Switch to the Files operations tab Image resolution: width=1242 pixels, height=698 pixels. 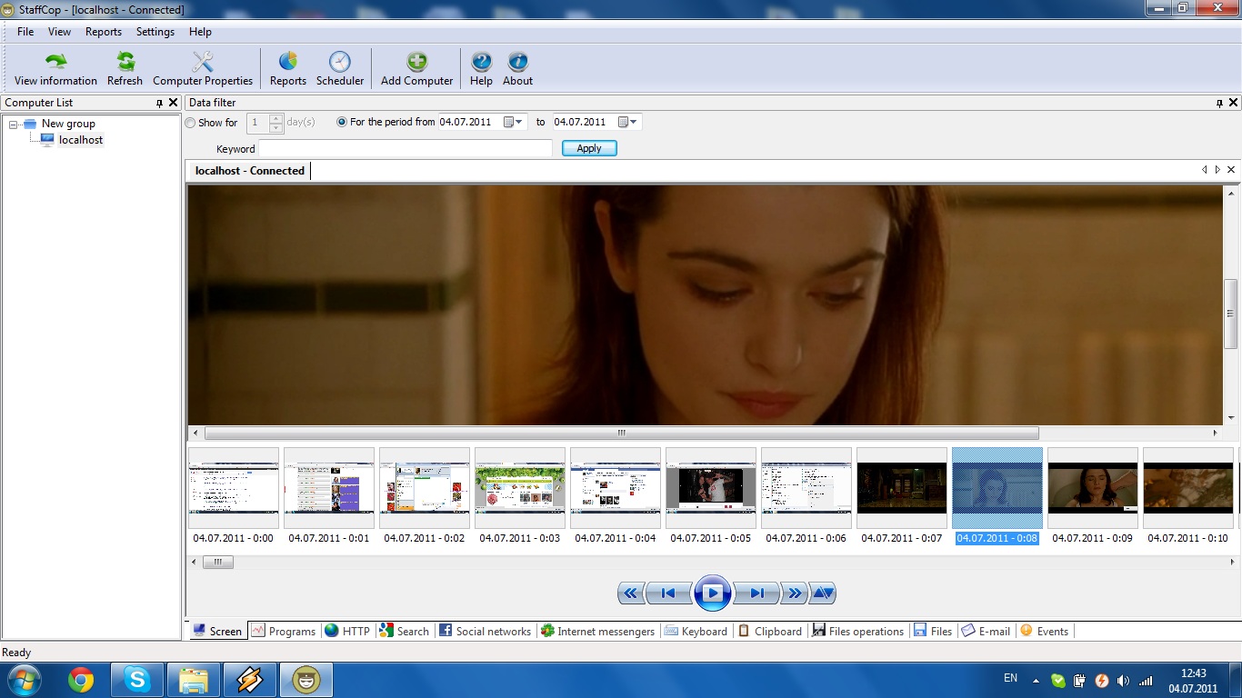point(858,631)
